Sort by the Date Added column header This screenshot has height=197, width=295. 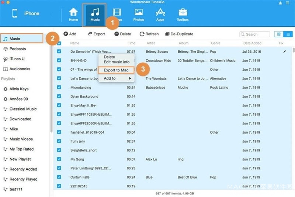(x=252, y=43)
